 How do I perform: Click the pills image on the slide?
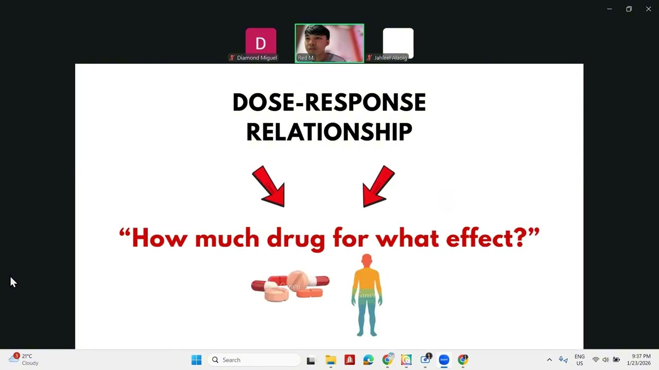(x=290, y=286)
